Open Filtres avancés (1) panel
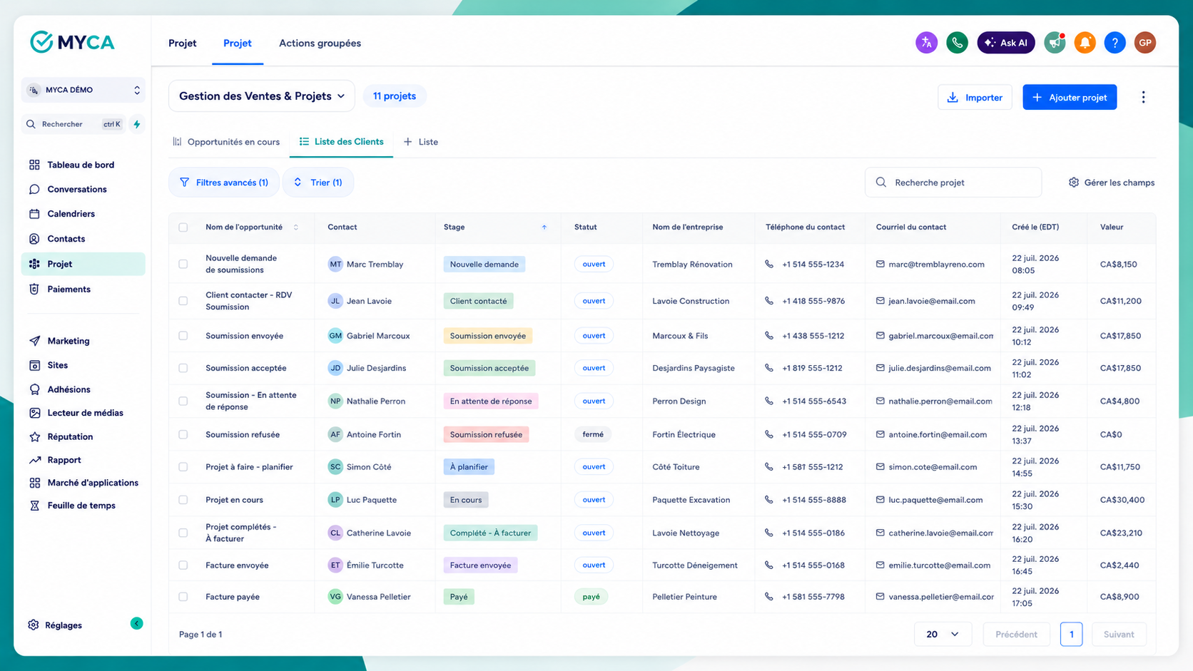This screenshot has width=1193, height=671. point(224,183)
